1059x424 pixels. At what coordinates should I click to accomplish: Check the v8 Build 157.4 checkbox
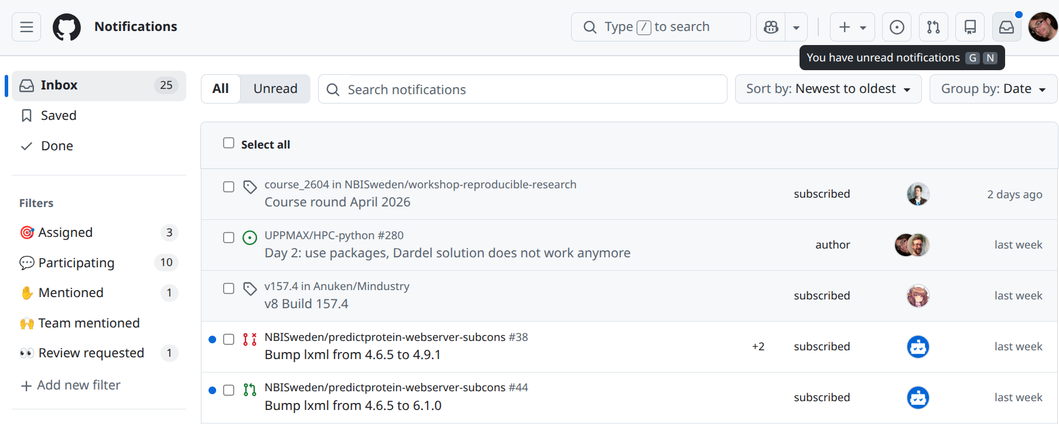click(x=228, y=289)
